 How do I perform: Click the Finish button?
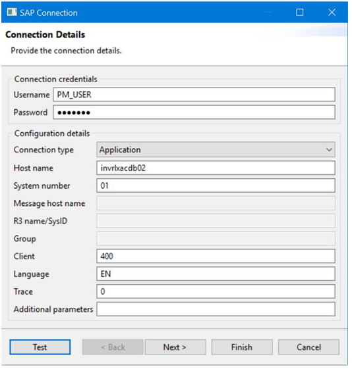[x=242, y=347]
